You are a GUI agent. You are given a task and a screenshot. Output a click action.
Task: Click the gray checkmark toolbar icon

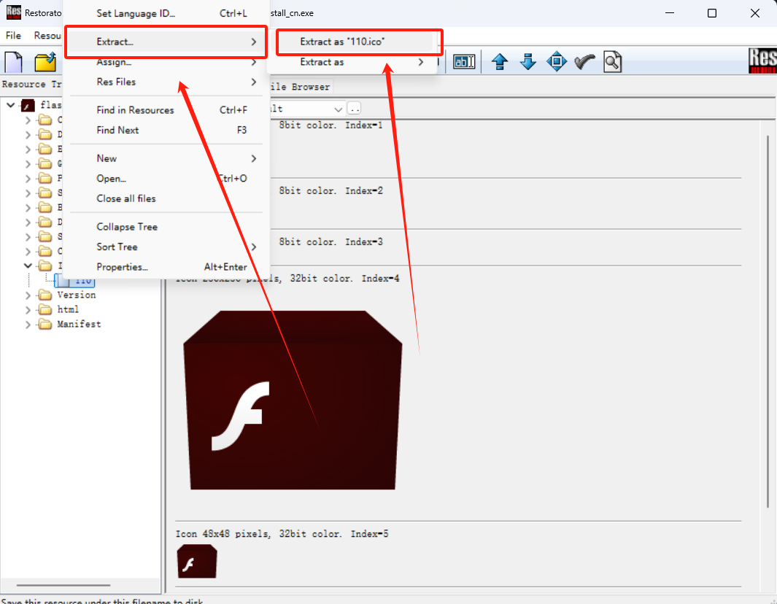(584, 61)
